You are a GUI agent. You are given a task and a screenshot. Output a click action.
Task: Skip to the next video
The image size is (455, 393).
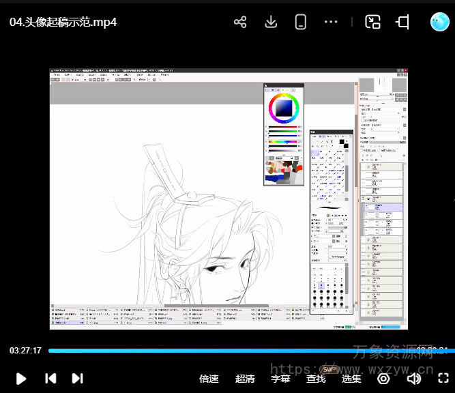pyautogui.click(x=77, y=378)
